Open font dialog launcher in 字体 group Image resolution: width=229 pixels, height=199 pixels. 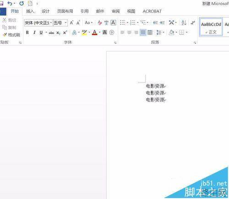(115, 43)
